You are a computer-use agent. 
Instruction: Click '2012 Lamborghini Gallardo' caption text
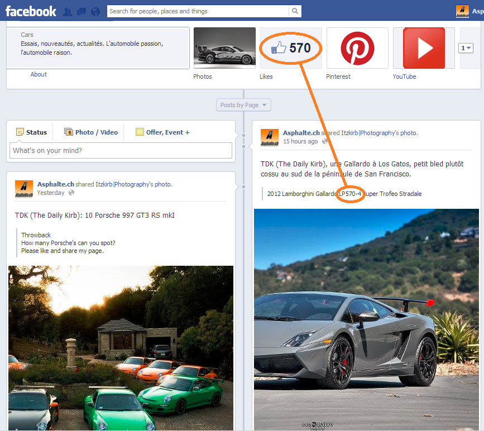coord(344,194)
